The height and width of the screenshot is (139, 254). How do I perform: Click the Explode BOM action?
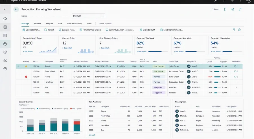tap(147, 30)
